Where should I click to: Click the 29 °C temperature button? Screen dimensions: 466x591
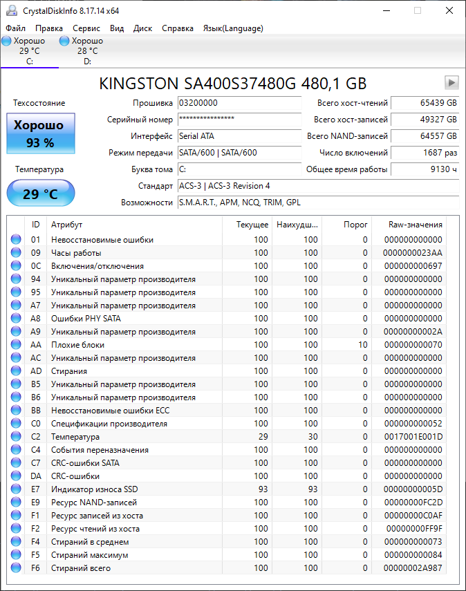[x=41, y=193]
